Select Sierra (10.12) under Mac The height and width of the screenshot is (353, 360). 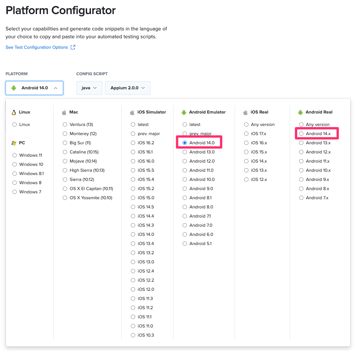click(65, 180)
